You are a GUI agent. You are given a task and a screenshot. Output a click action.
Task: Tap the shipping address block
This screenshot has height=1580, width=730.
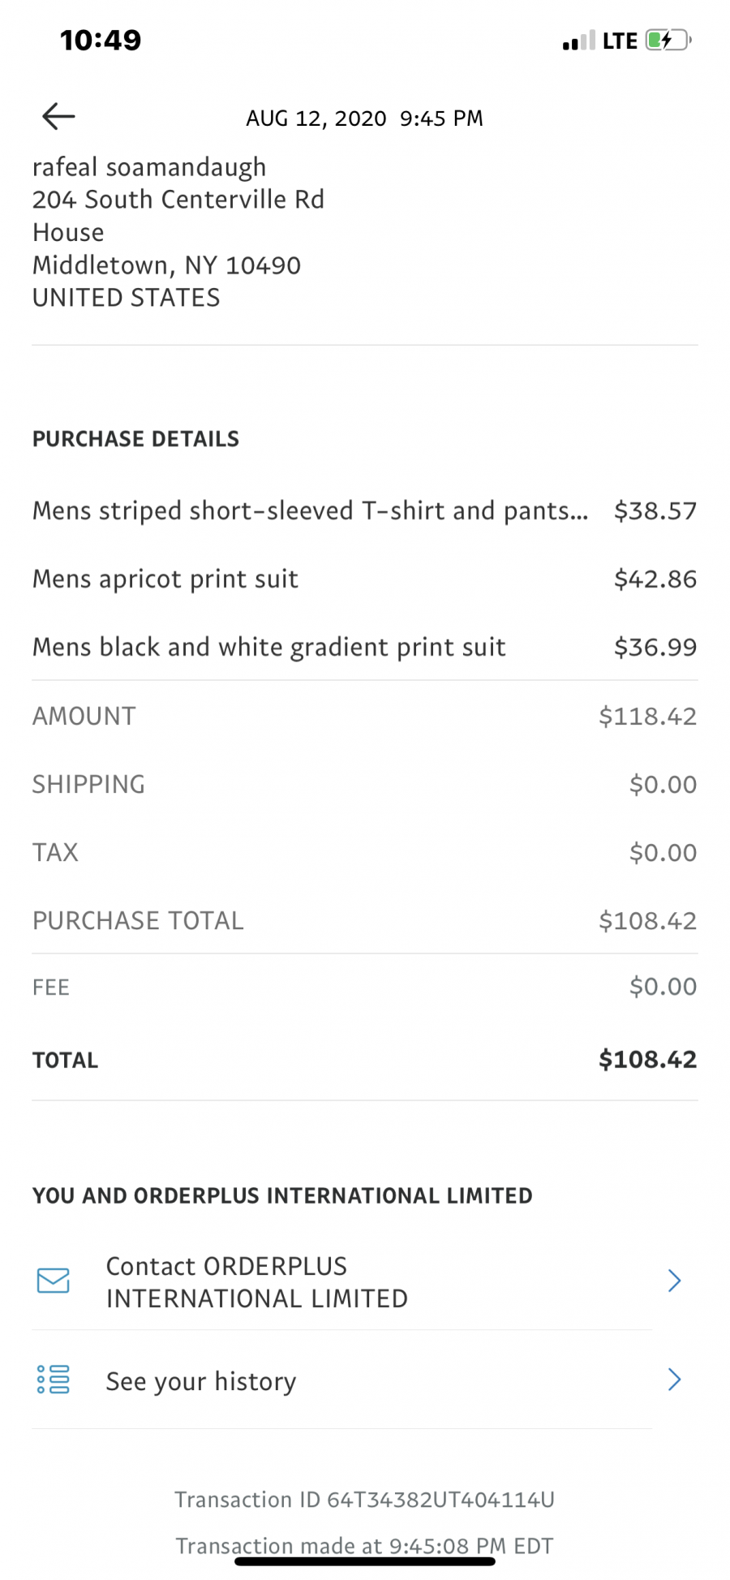click(x=178, y=232)
